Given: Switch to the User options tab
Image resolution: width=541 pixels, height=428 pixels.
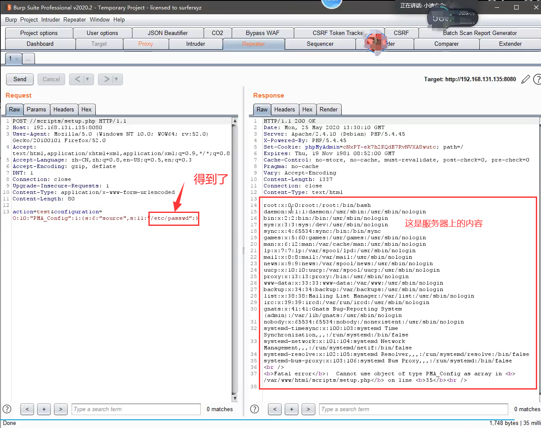Looking at the screenshot, I should pyautogui.click(x=102, y=33).
